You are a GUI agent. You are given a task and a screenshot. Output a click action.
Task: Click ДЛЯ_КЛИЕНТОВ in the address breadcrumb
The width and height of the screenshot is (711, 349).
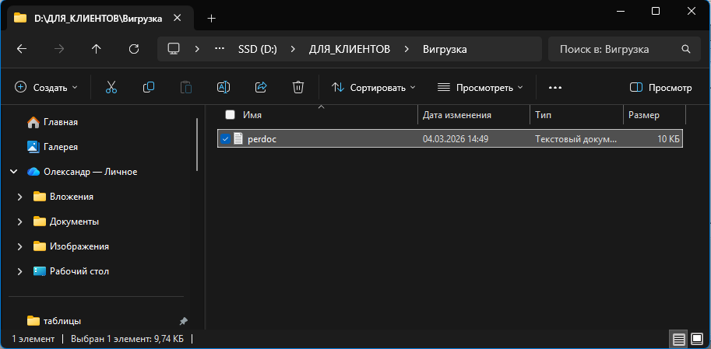[349, 49]
